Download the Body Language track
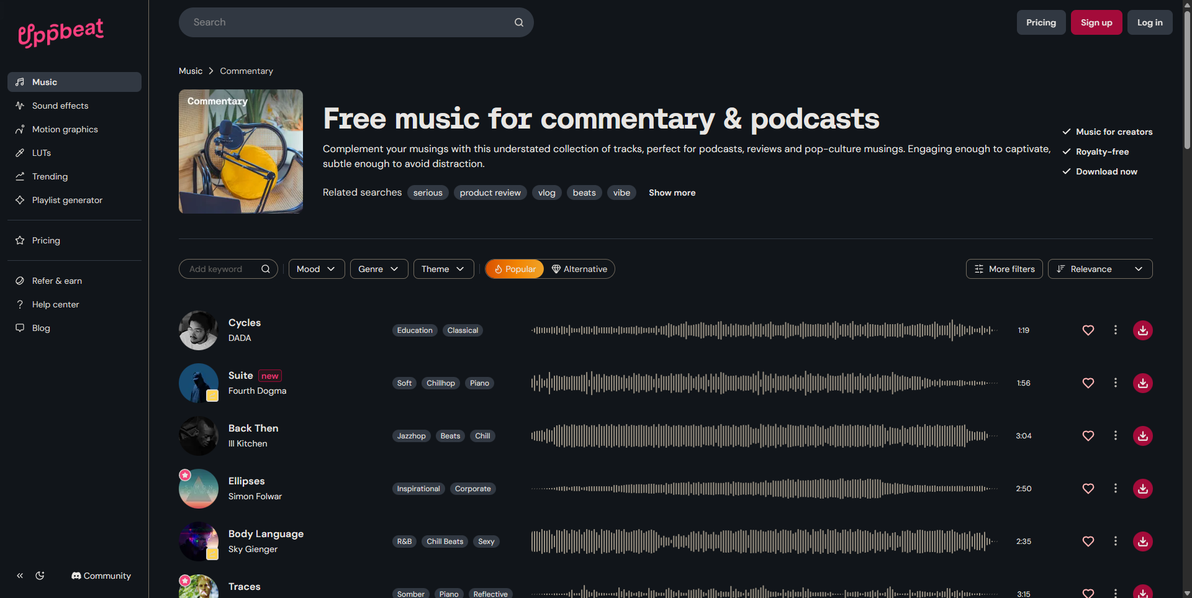 point(1142,541)
